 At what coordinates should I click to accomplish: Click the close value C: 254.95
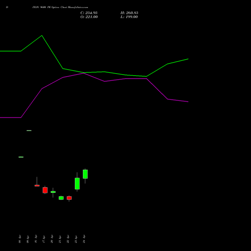(x=89, y=13)
